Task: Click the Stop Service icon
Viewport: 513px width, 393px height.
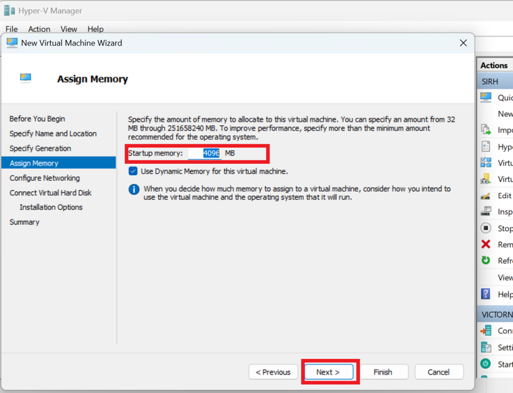Action: (485, 228)
